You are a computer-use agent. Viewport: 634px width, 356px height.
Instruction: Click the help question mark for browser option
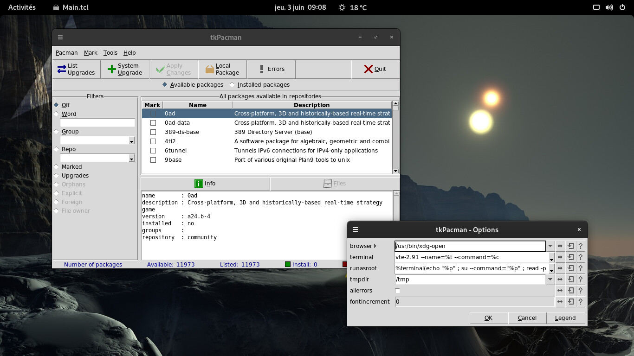pyautogui.click(x=581, y=246)
